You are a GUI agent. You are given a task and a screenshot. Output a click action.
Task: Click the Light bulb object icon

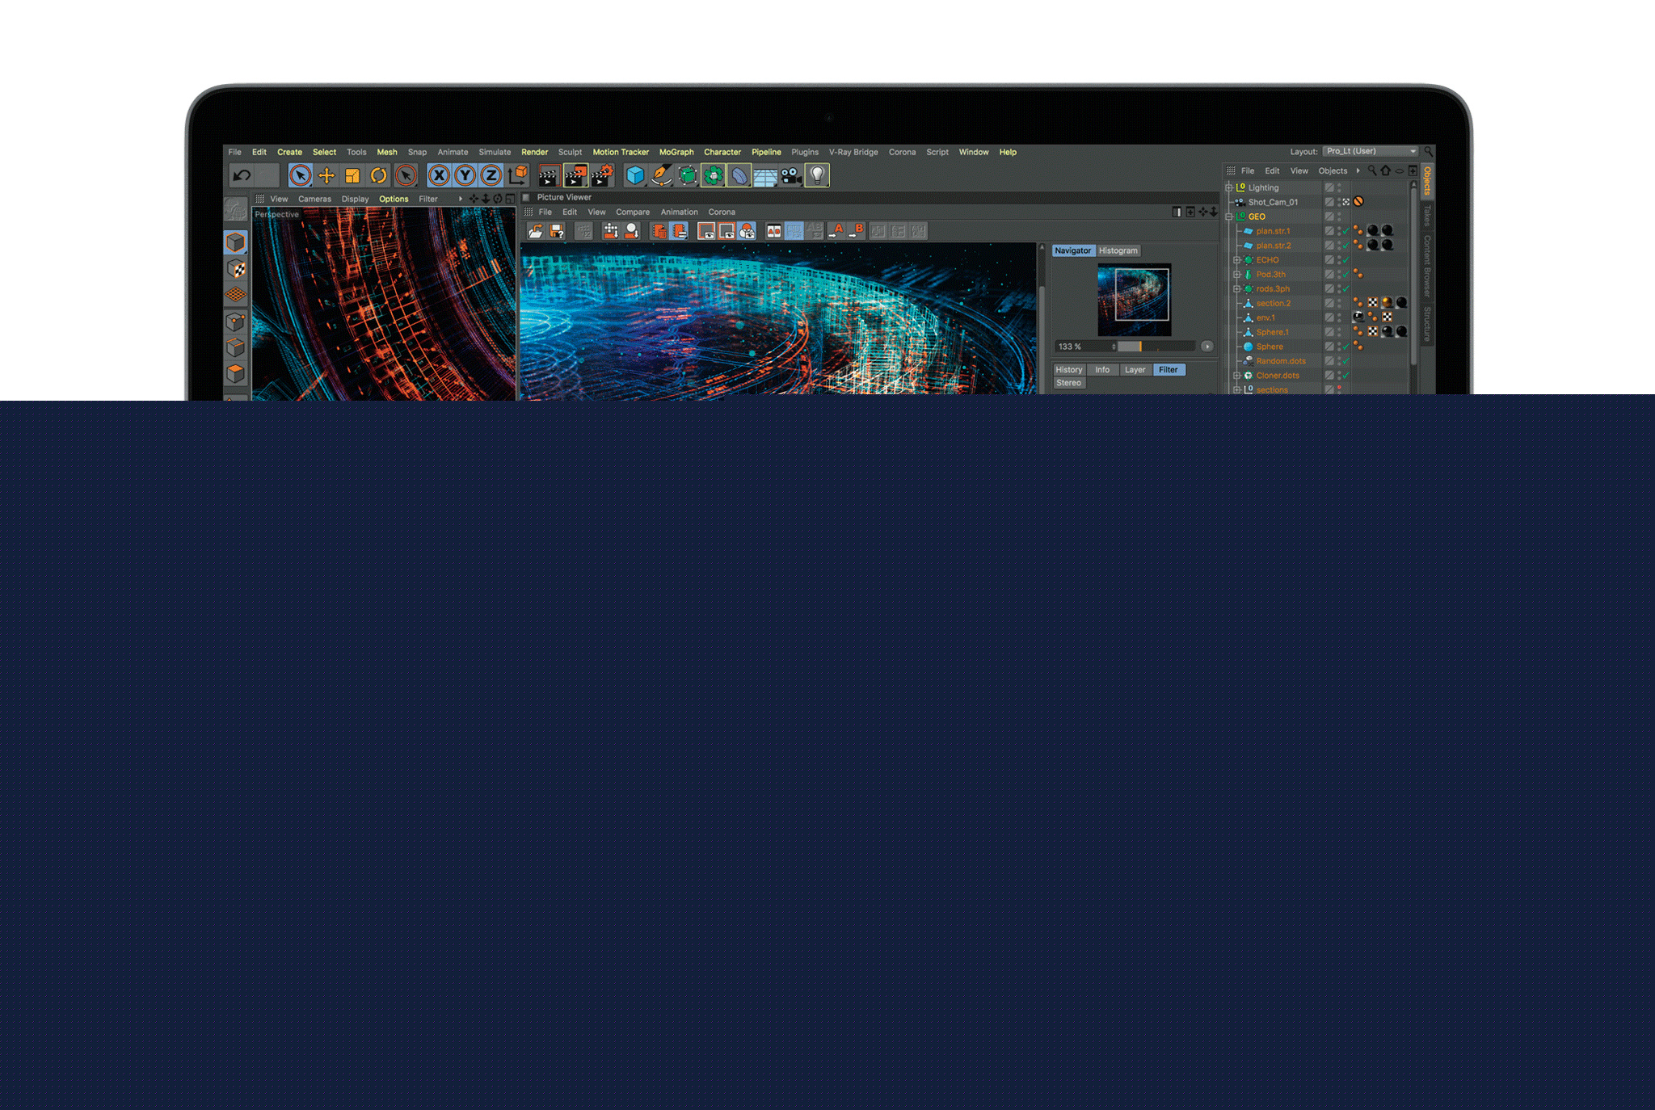(817, 175)
